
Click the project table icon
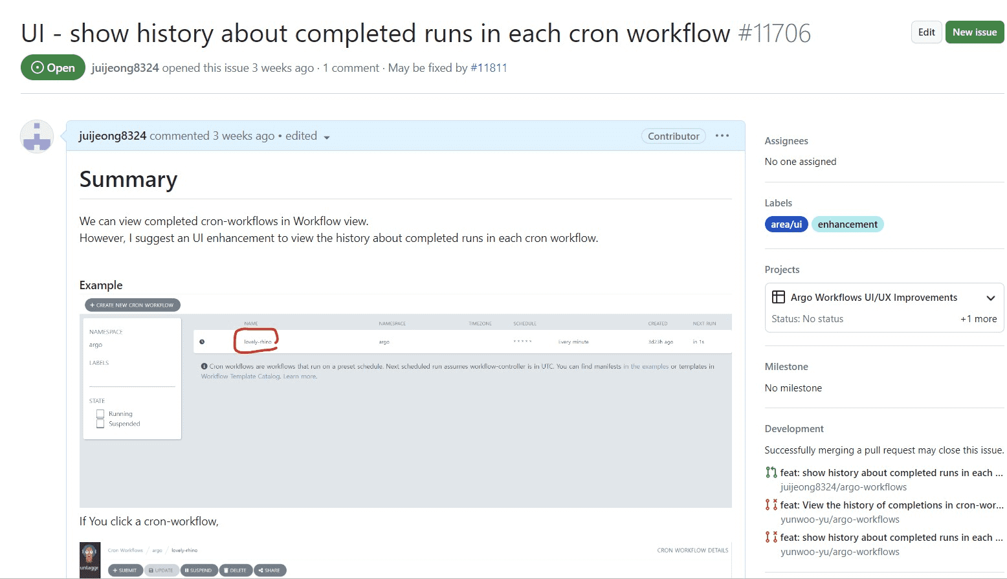(x=779, y=297)
